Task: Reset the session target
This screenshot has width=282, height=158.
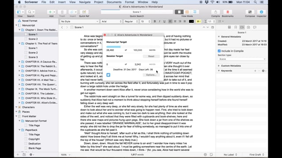Action: 151,56
